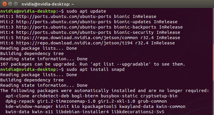Image resolution: width=214 pixels, height=115 pixels.
Task: Click the '107 packages can be upgraded' line
Action: coord(93,64)
